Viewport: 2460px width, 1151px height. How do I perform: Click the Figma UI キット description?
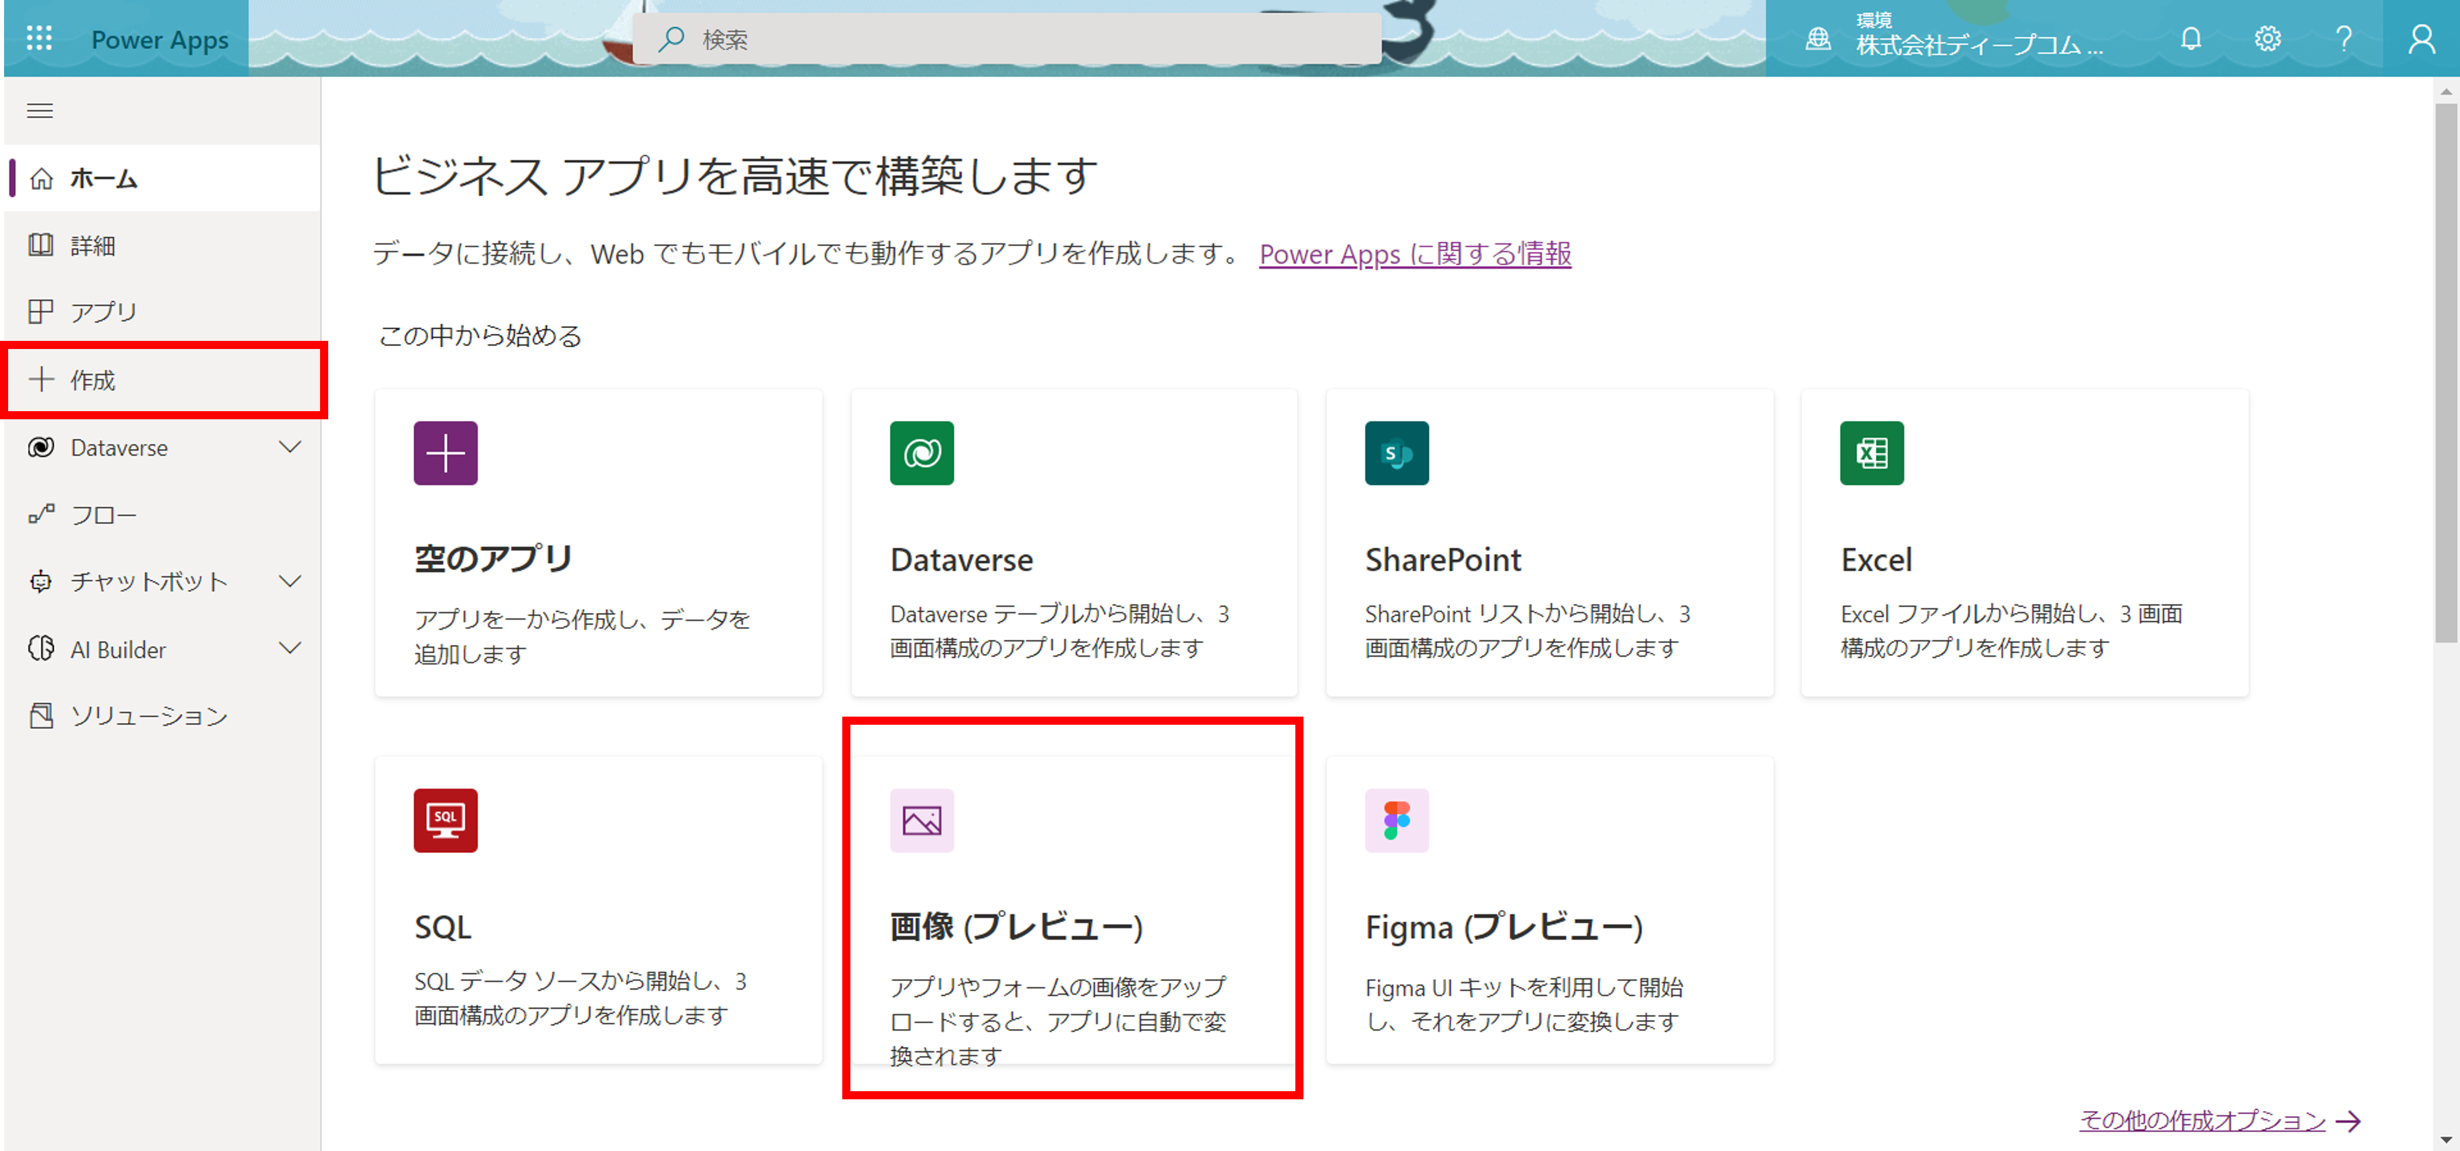tap(1524, 1004)
